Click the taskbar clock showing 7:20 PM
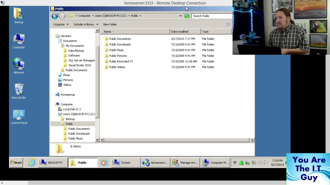The image size is (330, 185). [x=277, y=163]
